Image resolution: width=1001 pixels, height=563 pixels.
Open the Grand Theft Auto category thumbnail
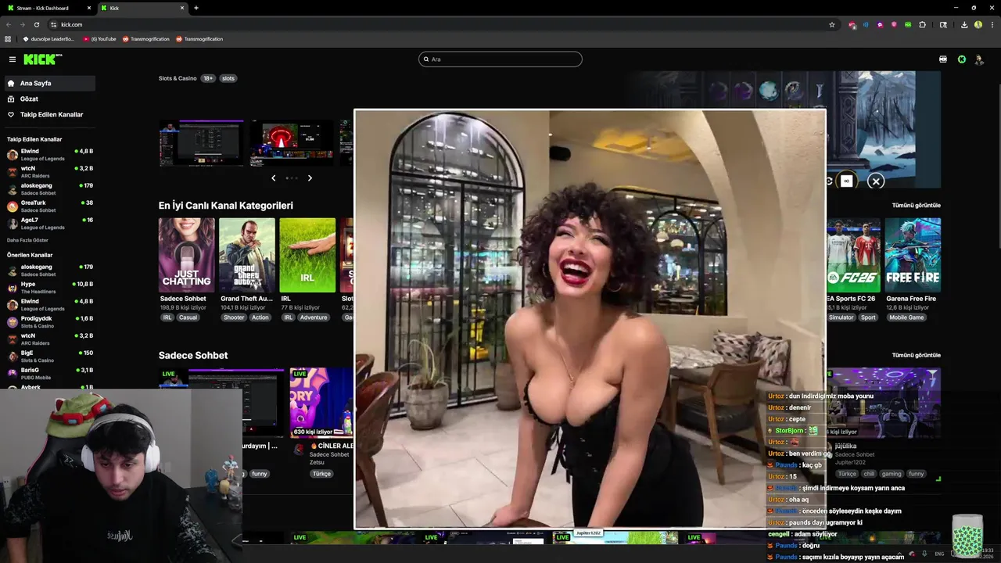(x=247, y=255)
